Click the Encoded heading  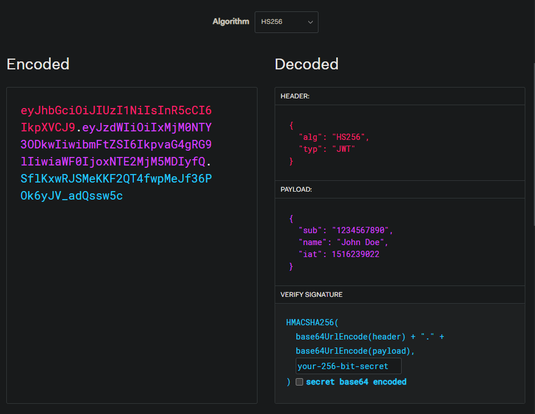pyautogui.click(x=38, y=64)
